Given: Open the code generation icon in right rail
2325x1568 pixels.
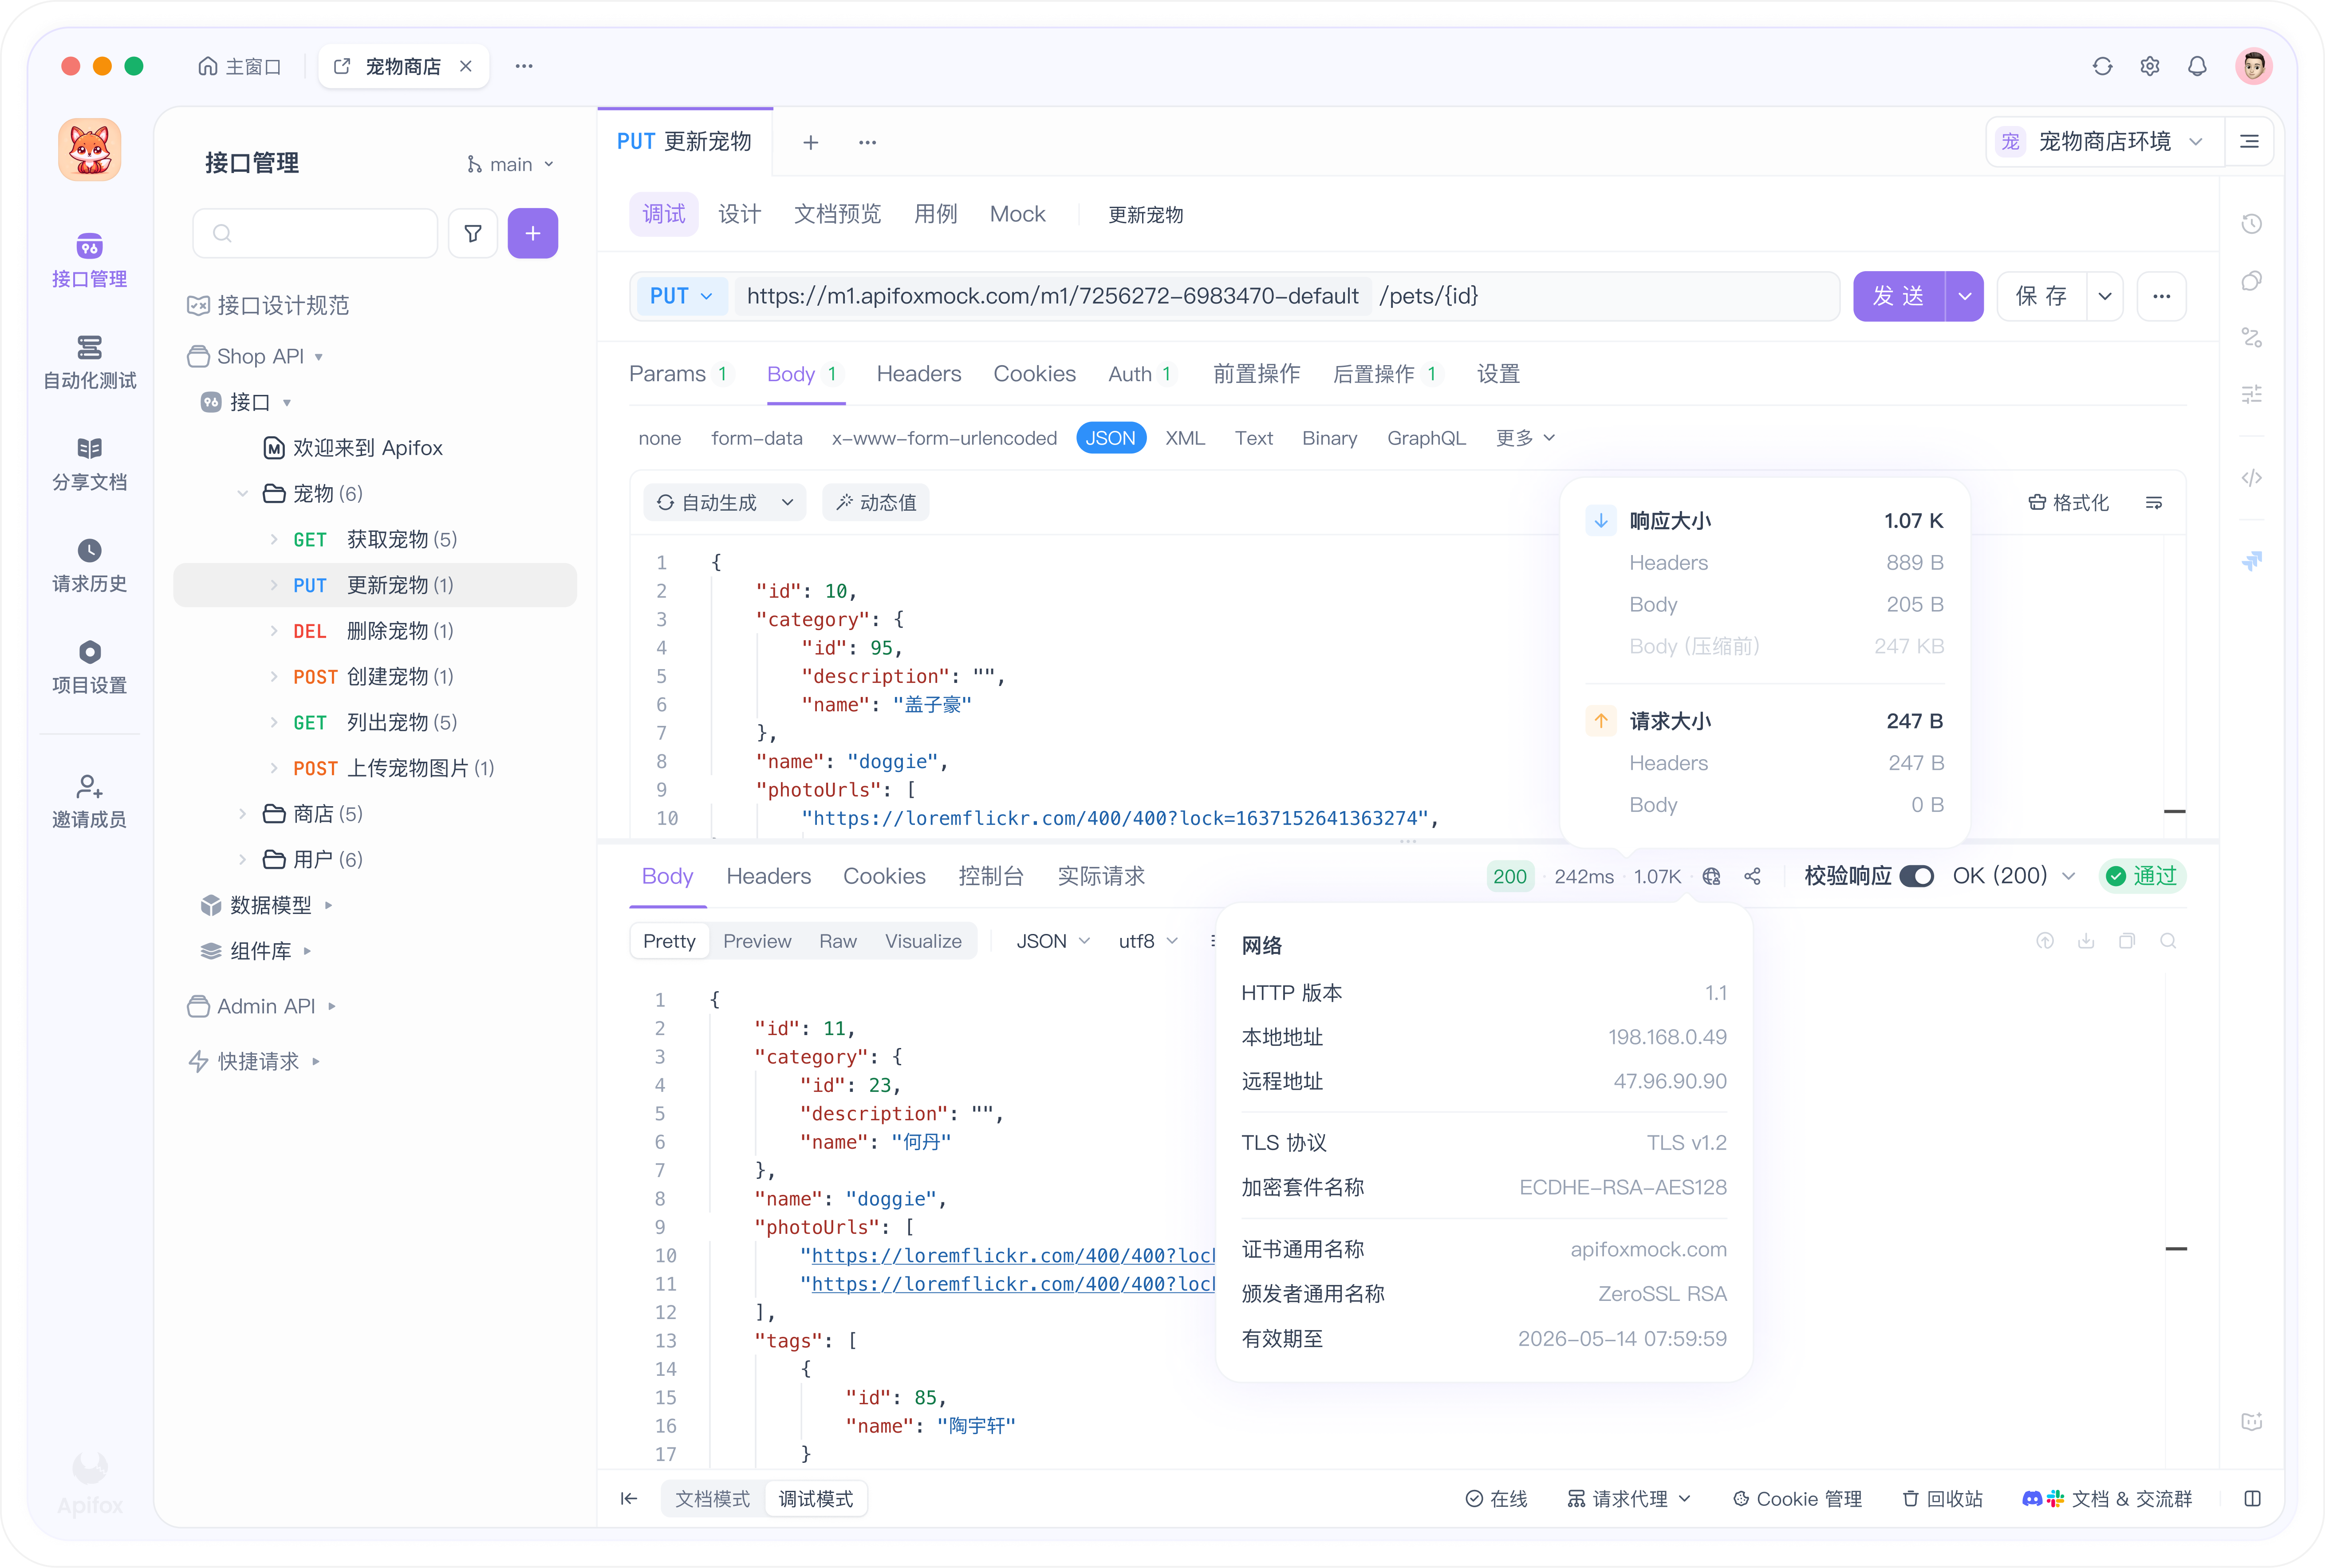Looking at the screenshot, I should pos(2251,478).
